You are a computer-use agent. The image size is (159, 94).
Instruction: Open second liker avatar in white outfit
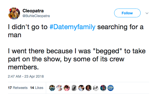(59, 88)
